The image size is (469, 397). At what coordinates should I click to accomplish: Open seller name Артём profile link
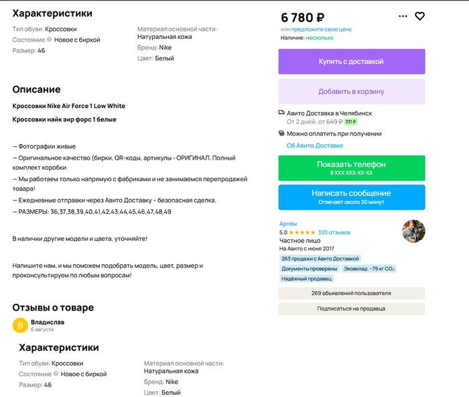(x=288, y=223)
